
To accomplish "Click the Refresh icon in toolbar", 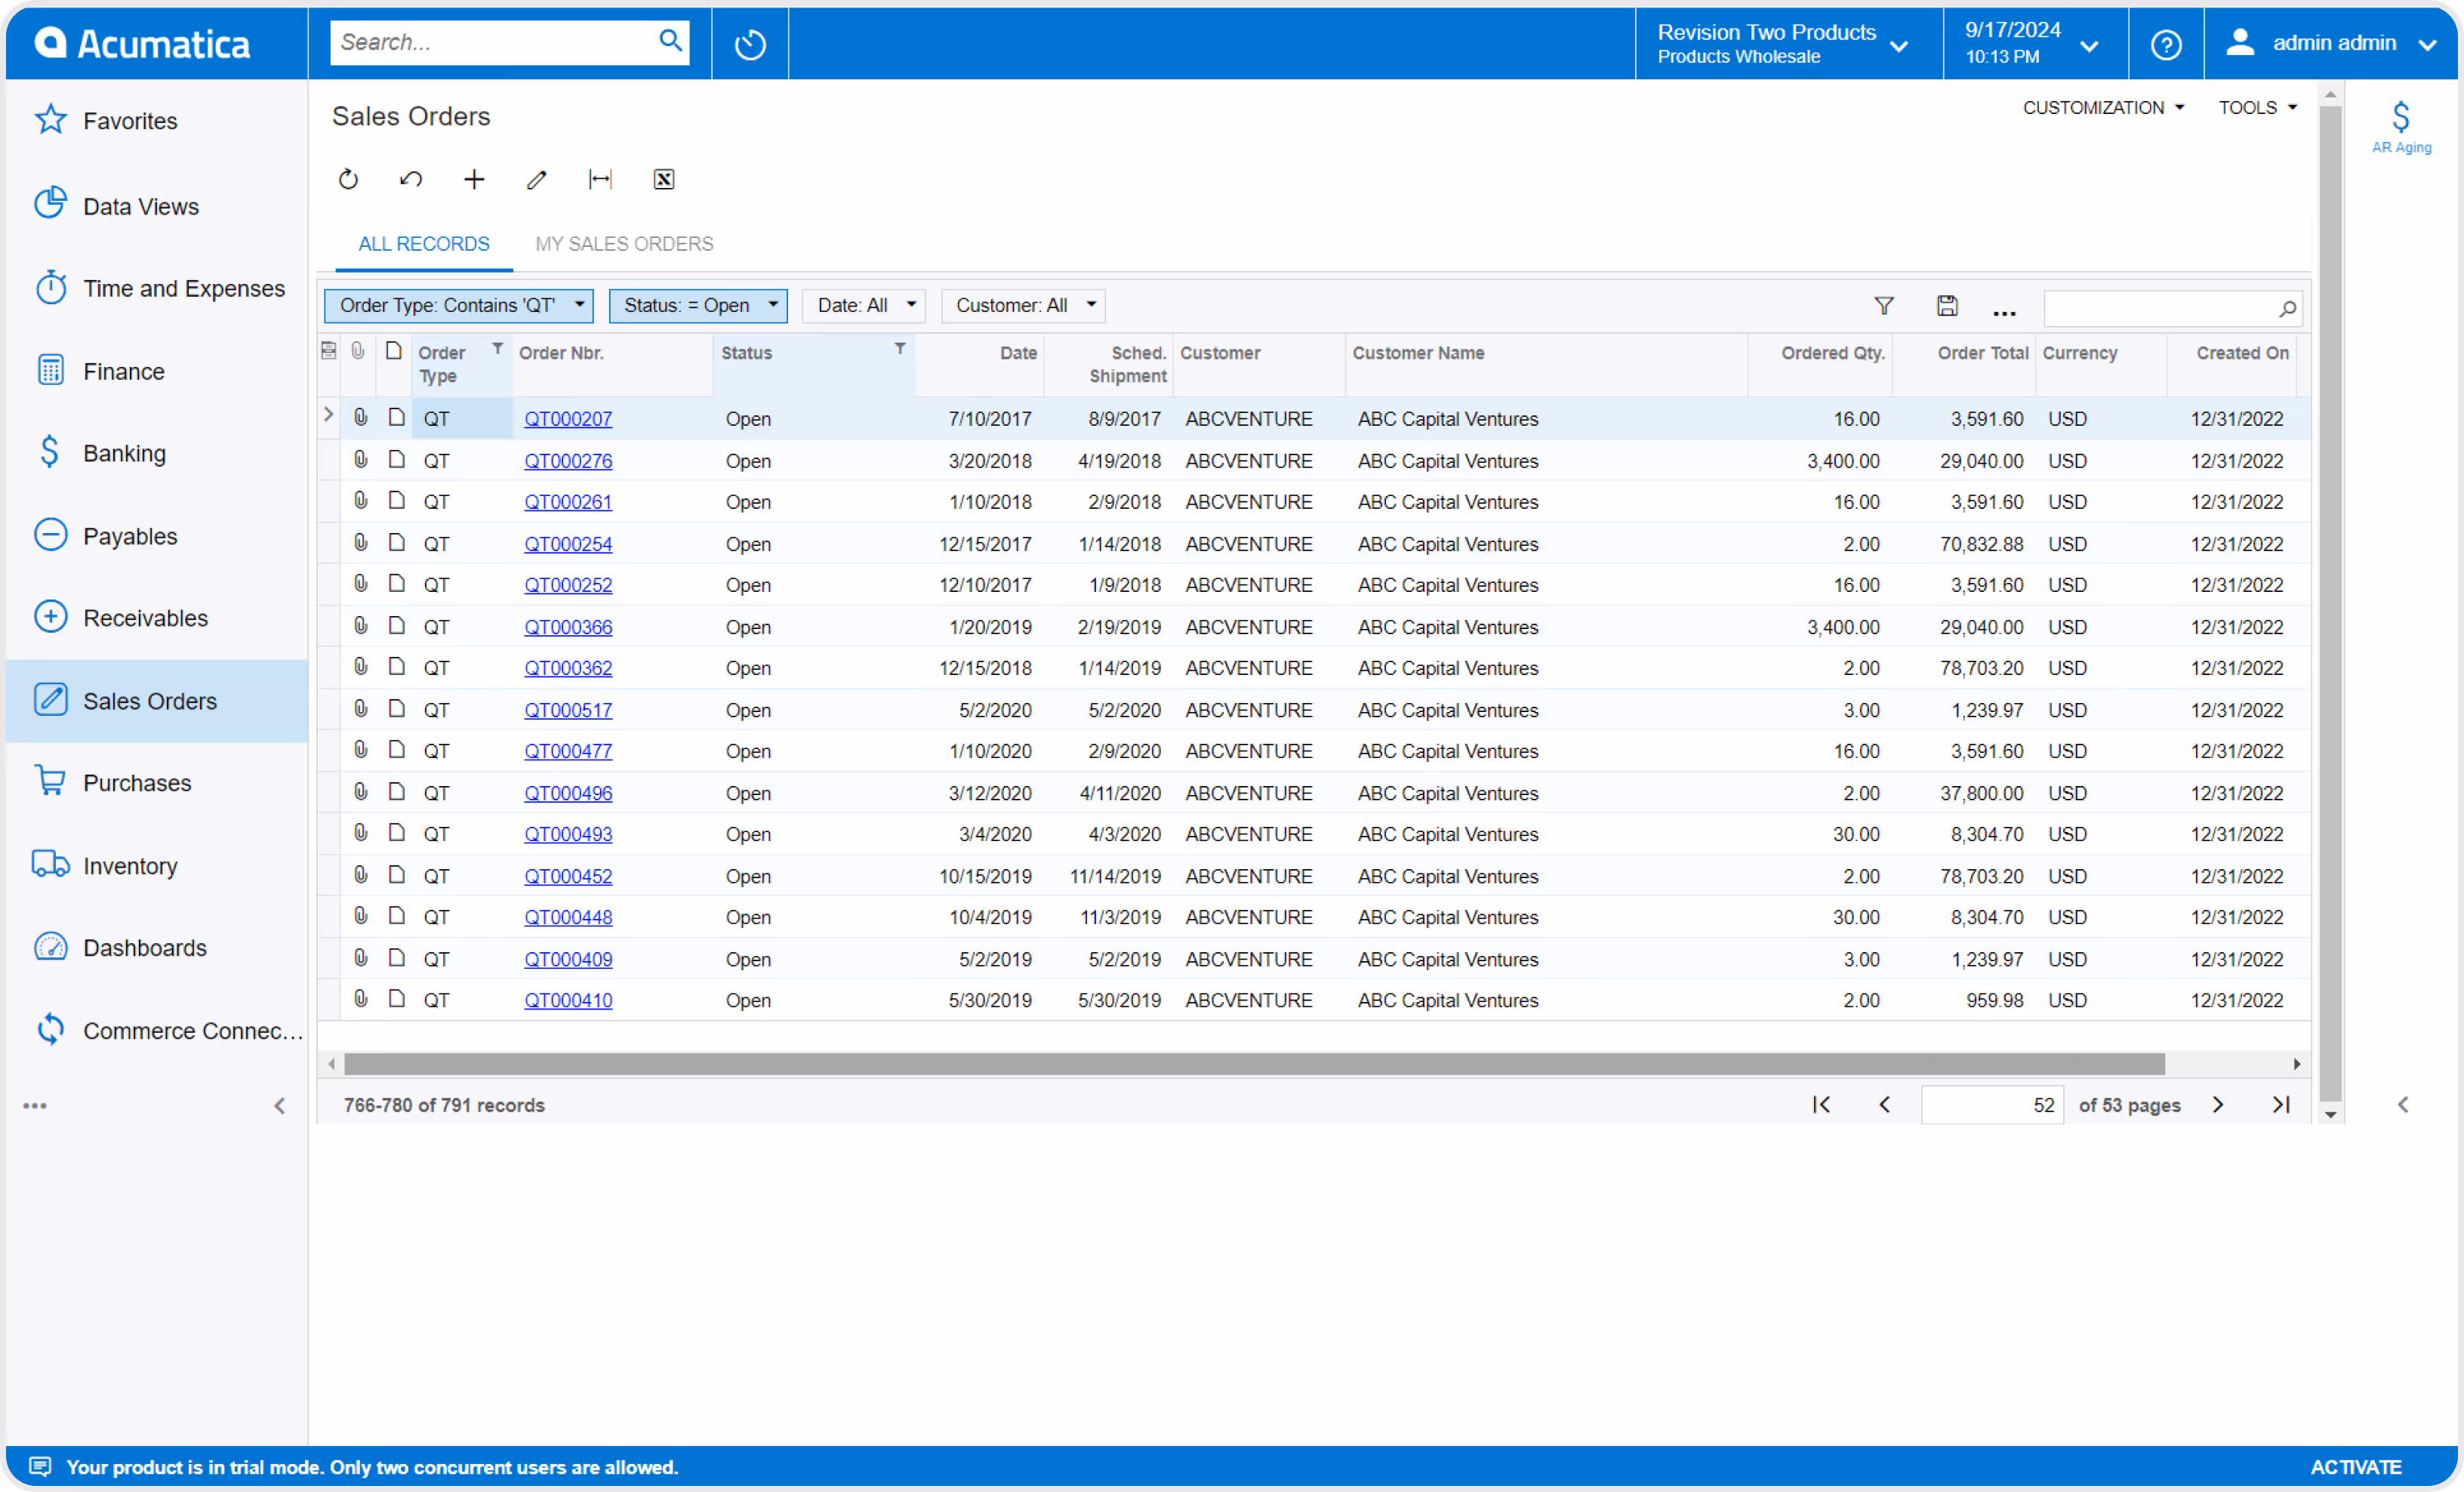I will pyautogui.click(x=348, y=179).
